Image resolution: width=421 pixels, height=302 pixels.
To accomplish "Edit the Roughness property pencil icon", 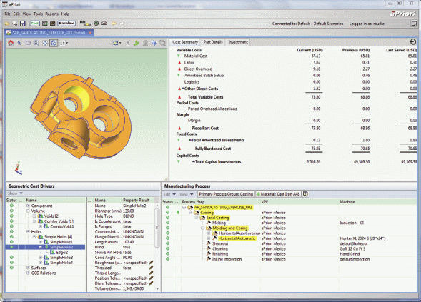I will [x=151, y=263].
